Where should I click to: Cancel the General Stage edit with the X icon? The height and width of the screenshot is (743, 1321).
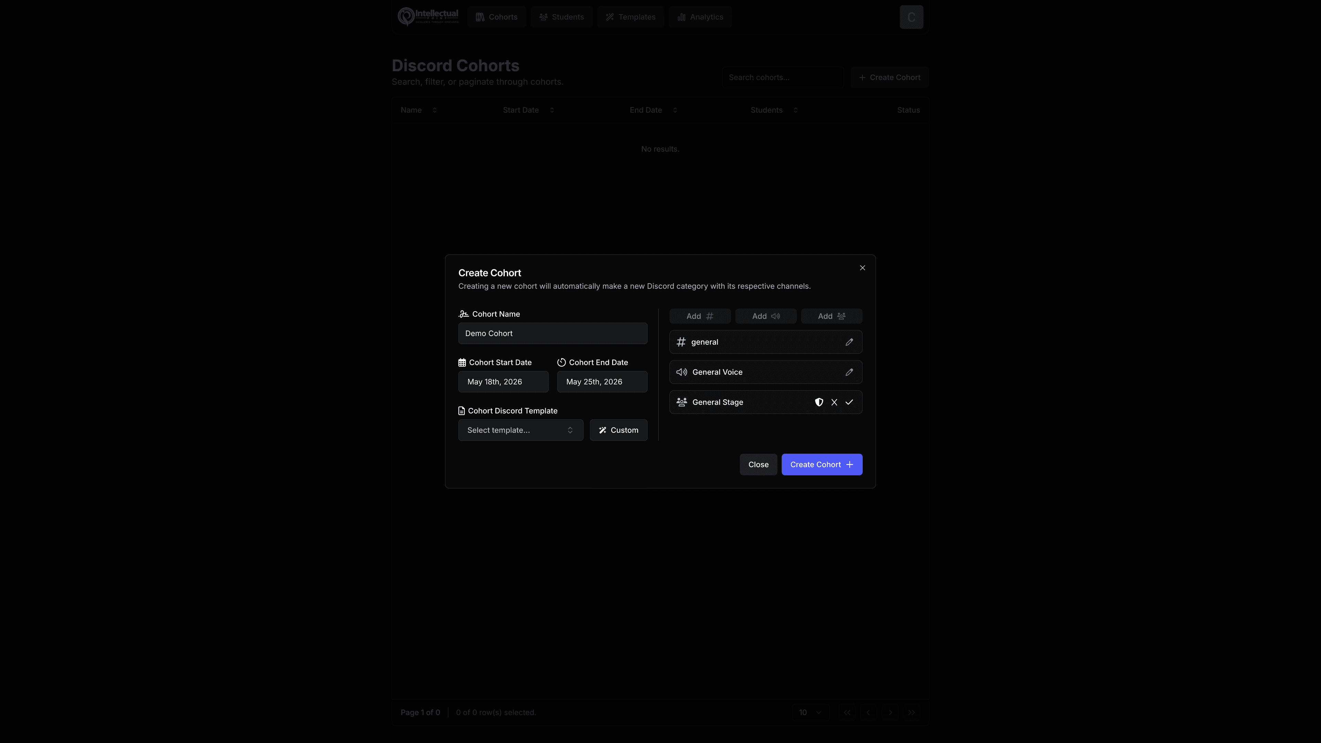834,402
